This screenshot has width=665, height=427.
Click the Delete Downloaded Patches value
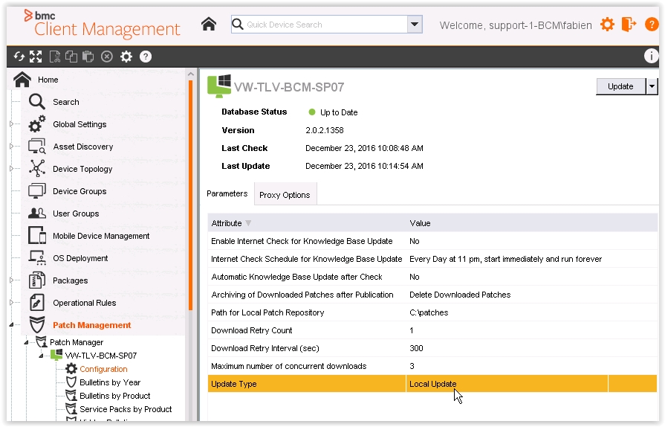[x=460, y=295]
